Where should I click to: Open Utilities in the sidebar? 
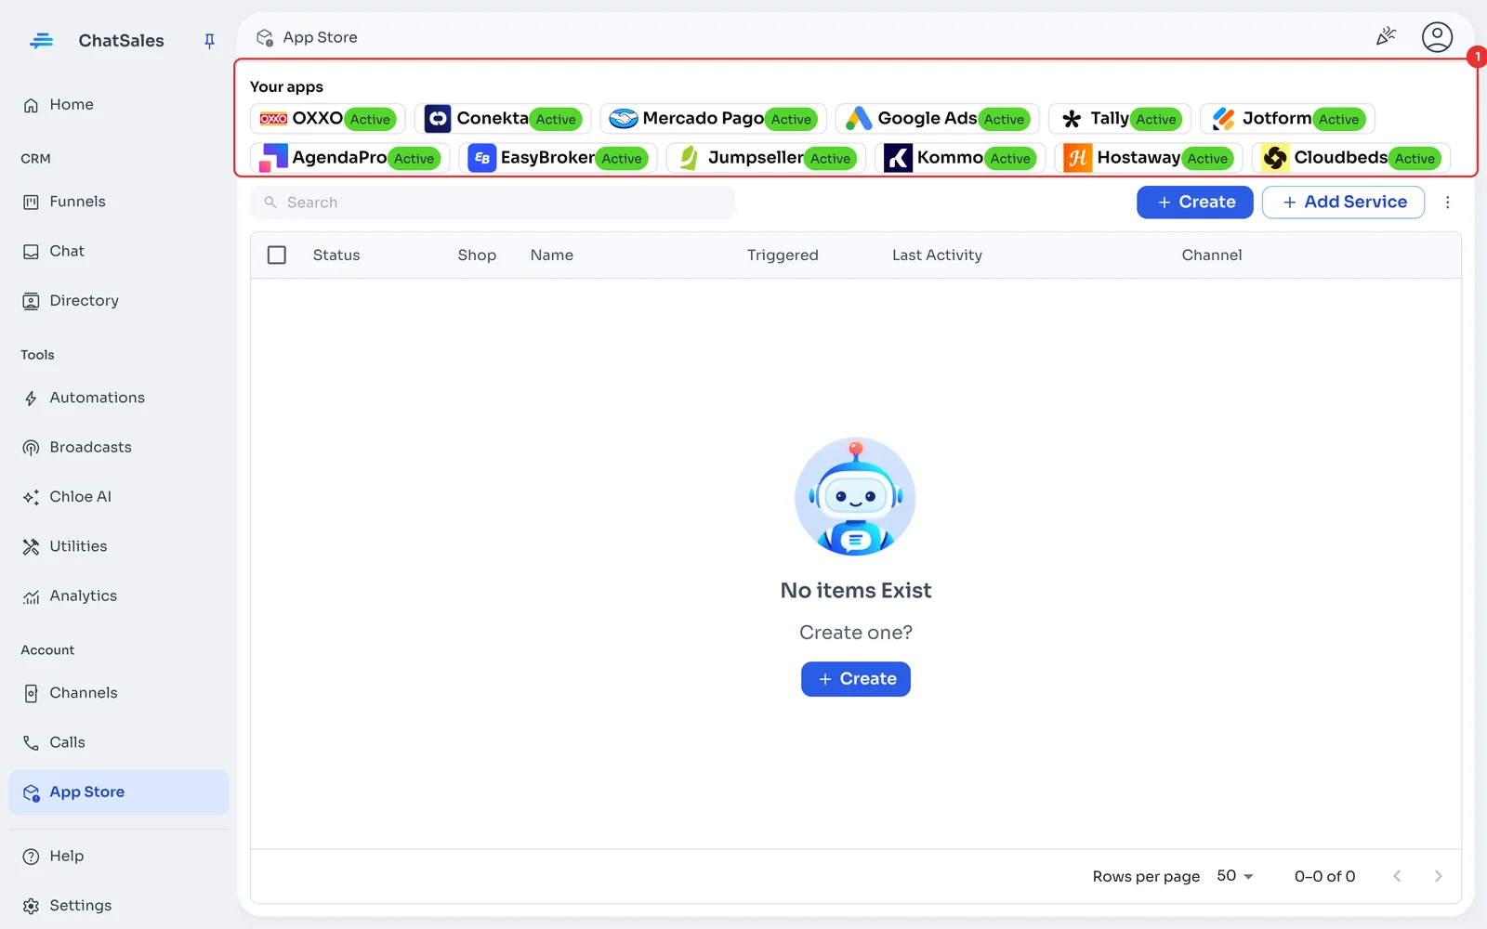point(119,546)
